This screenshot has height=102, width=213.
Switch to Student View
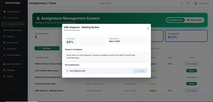click(x=175, y=20)
